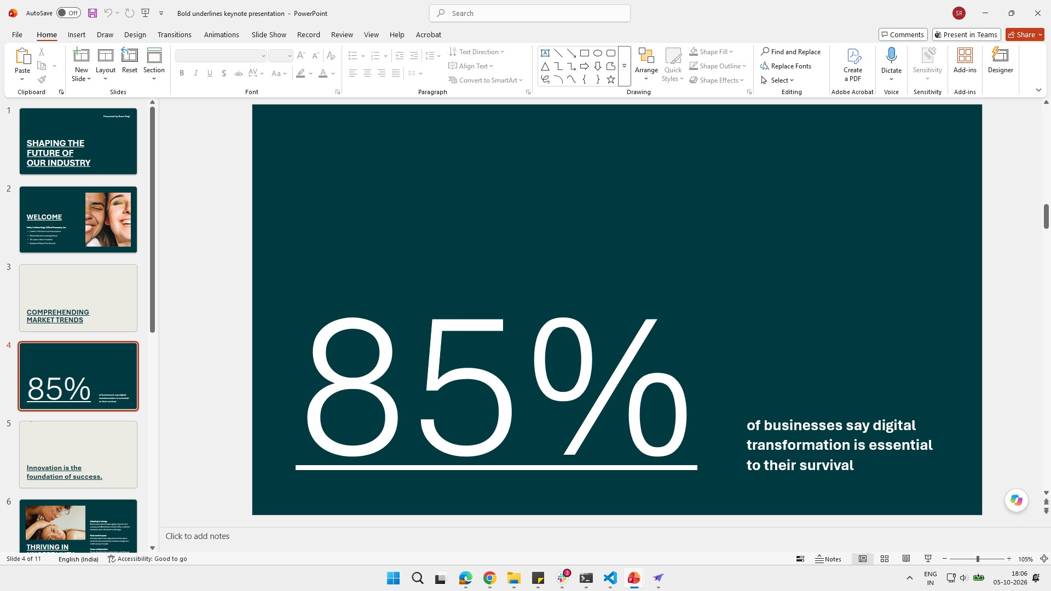Toggle Underline formatting
1051x591 pixels.
tap(210, 73)
